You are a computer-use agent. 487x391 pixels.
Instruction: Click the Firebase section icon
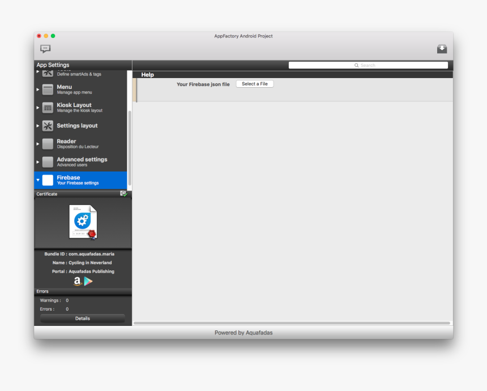[x=48, y=180]
